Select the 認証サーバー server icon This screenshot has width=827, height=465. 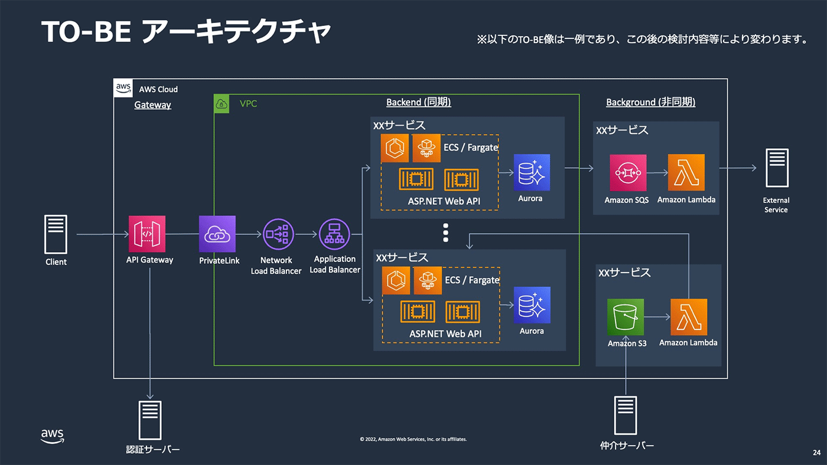point(150,420)
